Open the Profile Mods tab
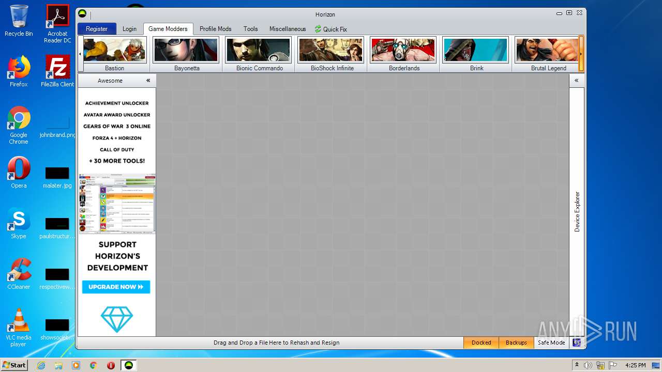662x372 pixels. pos(216,29)
